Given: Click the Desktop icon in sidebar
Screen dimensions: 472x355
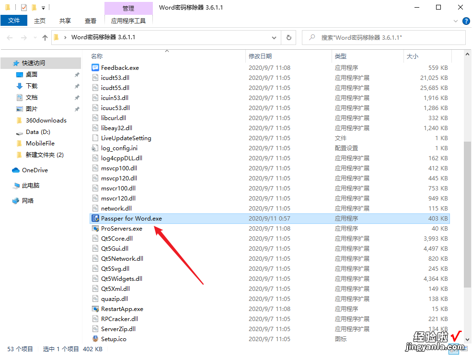Looking at the screenshot, I should click(20, 75).
